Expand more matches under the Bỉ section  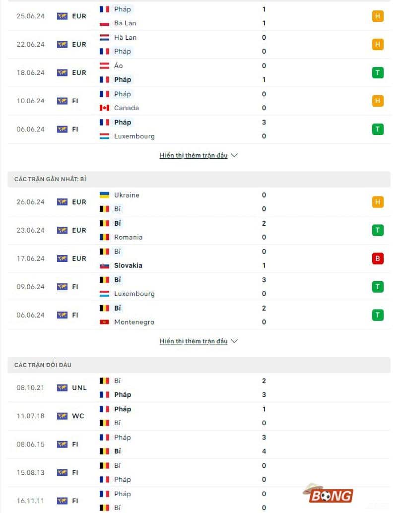194,341
